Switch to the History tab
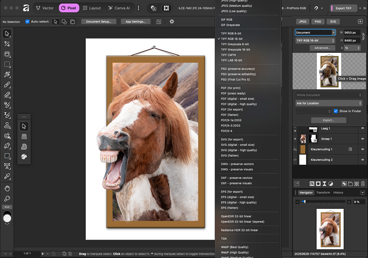Screen dimensions: 368x258 click(x=338, y=192)
